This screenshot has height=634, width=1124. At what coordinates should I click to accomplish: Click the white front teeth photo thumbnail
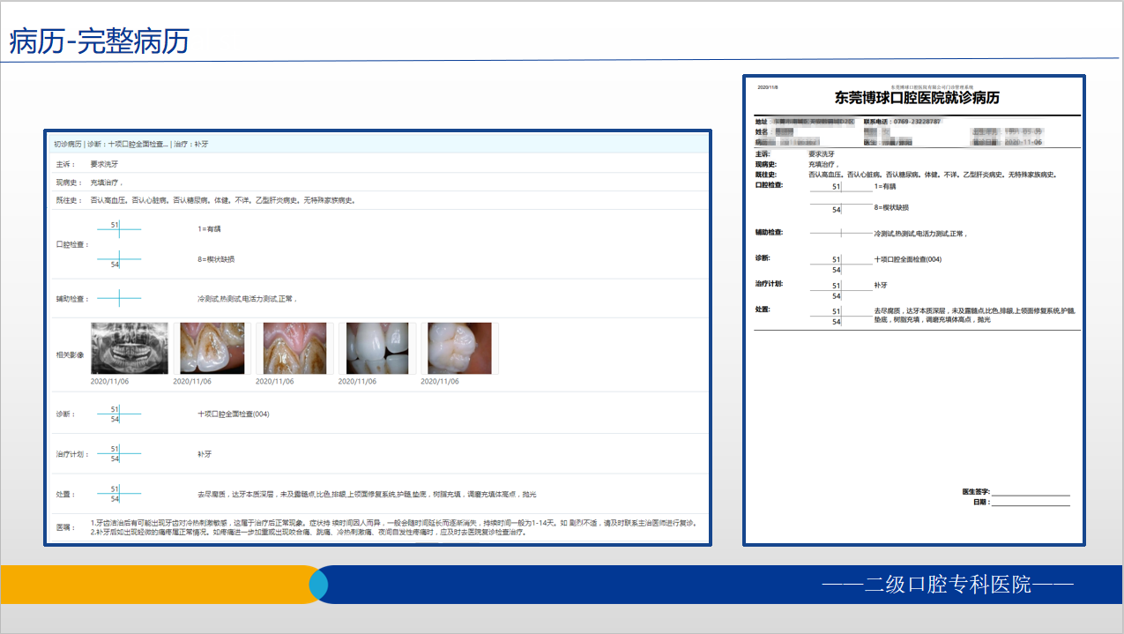pos(376,348)
